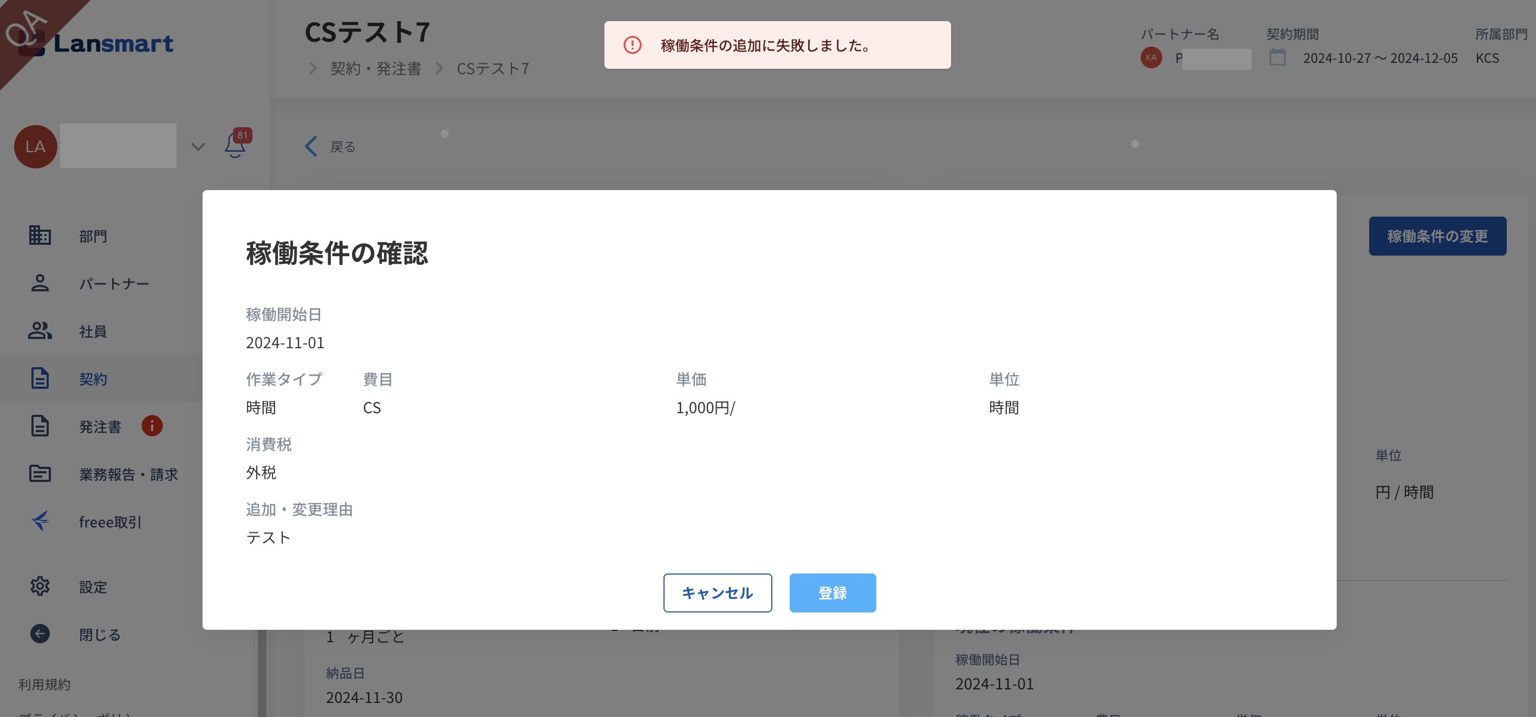Open the 発注書 document icon
The image size is (1536, 717).
click(x=40, y=426)
